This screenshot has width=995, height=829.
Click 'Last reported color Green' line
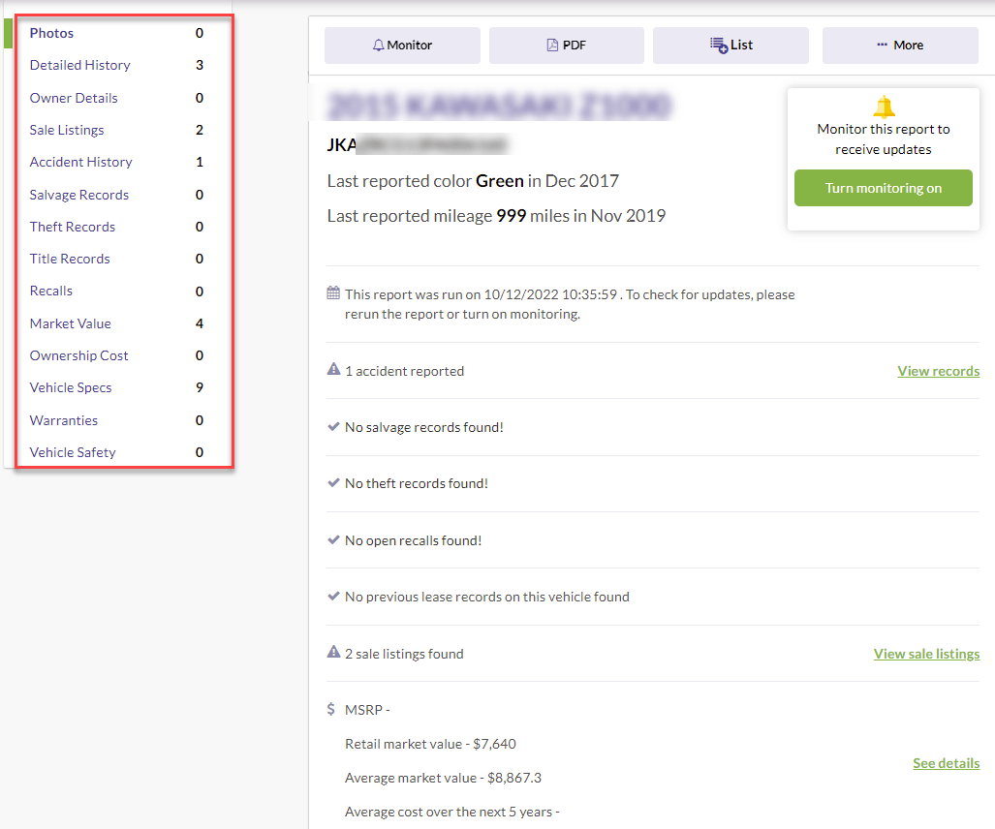pos(473,181)
